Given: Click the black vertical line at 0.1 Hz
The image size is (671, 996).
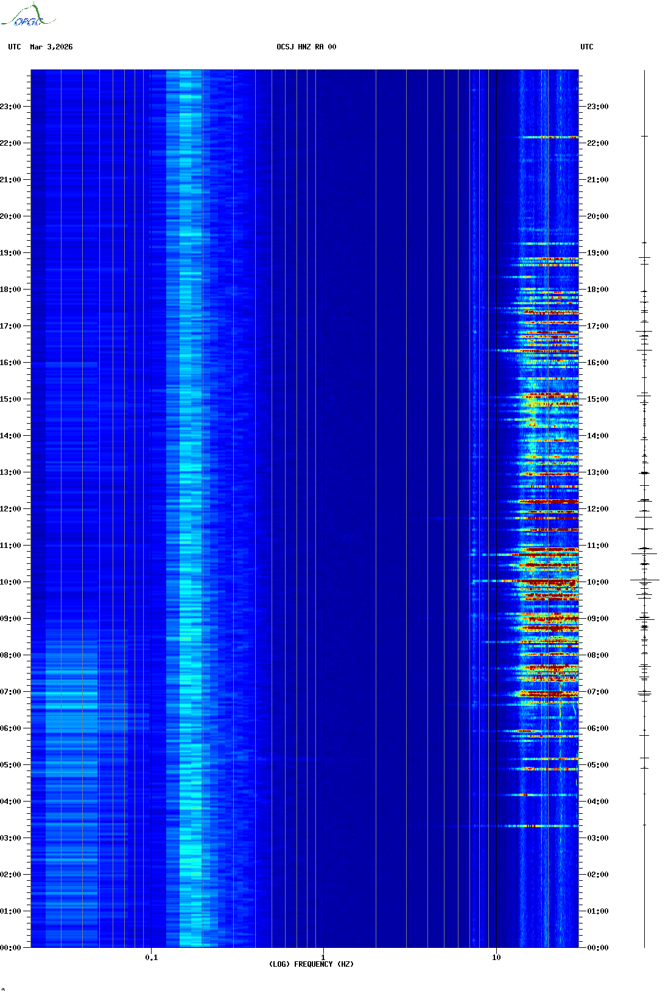Looking at the screenshot, I should pyautogui.click(x=151, y=488).
